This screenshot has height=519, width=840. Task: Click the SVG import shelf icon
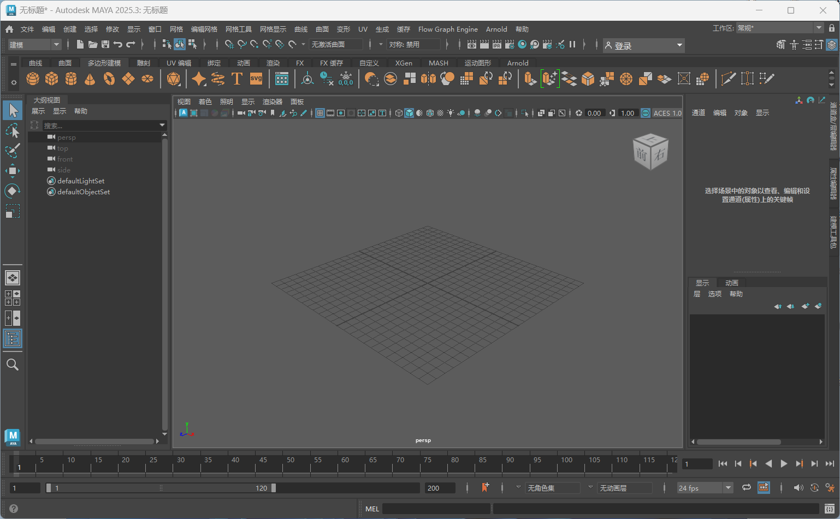256,79
